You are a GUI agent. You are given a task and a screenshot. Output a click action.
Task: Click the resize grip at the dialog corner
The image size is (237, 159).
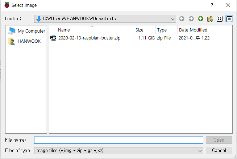tap(234, 157)
